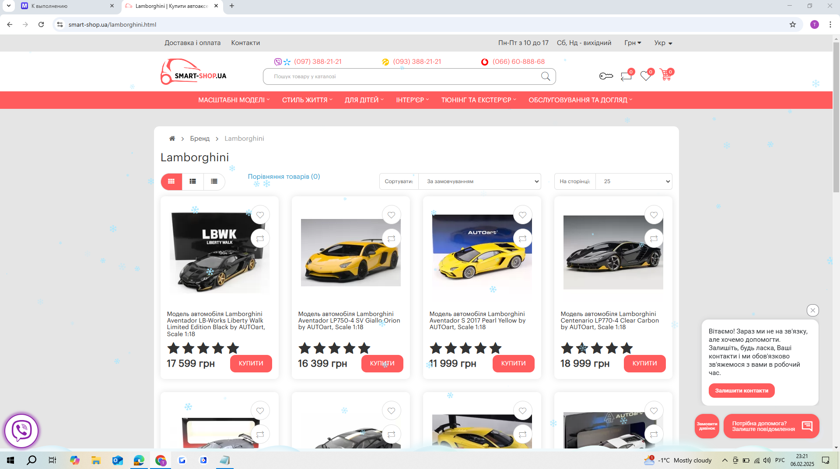This screenshot has height=469, width=840.
Task: Add Aventador SV Giallo Orion to wishlist
Action: [x=392, y=215]
